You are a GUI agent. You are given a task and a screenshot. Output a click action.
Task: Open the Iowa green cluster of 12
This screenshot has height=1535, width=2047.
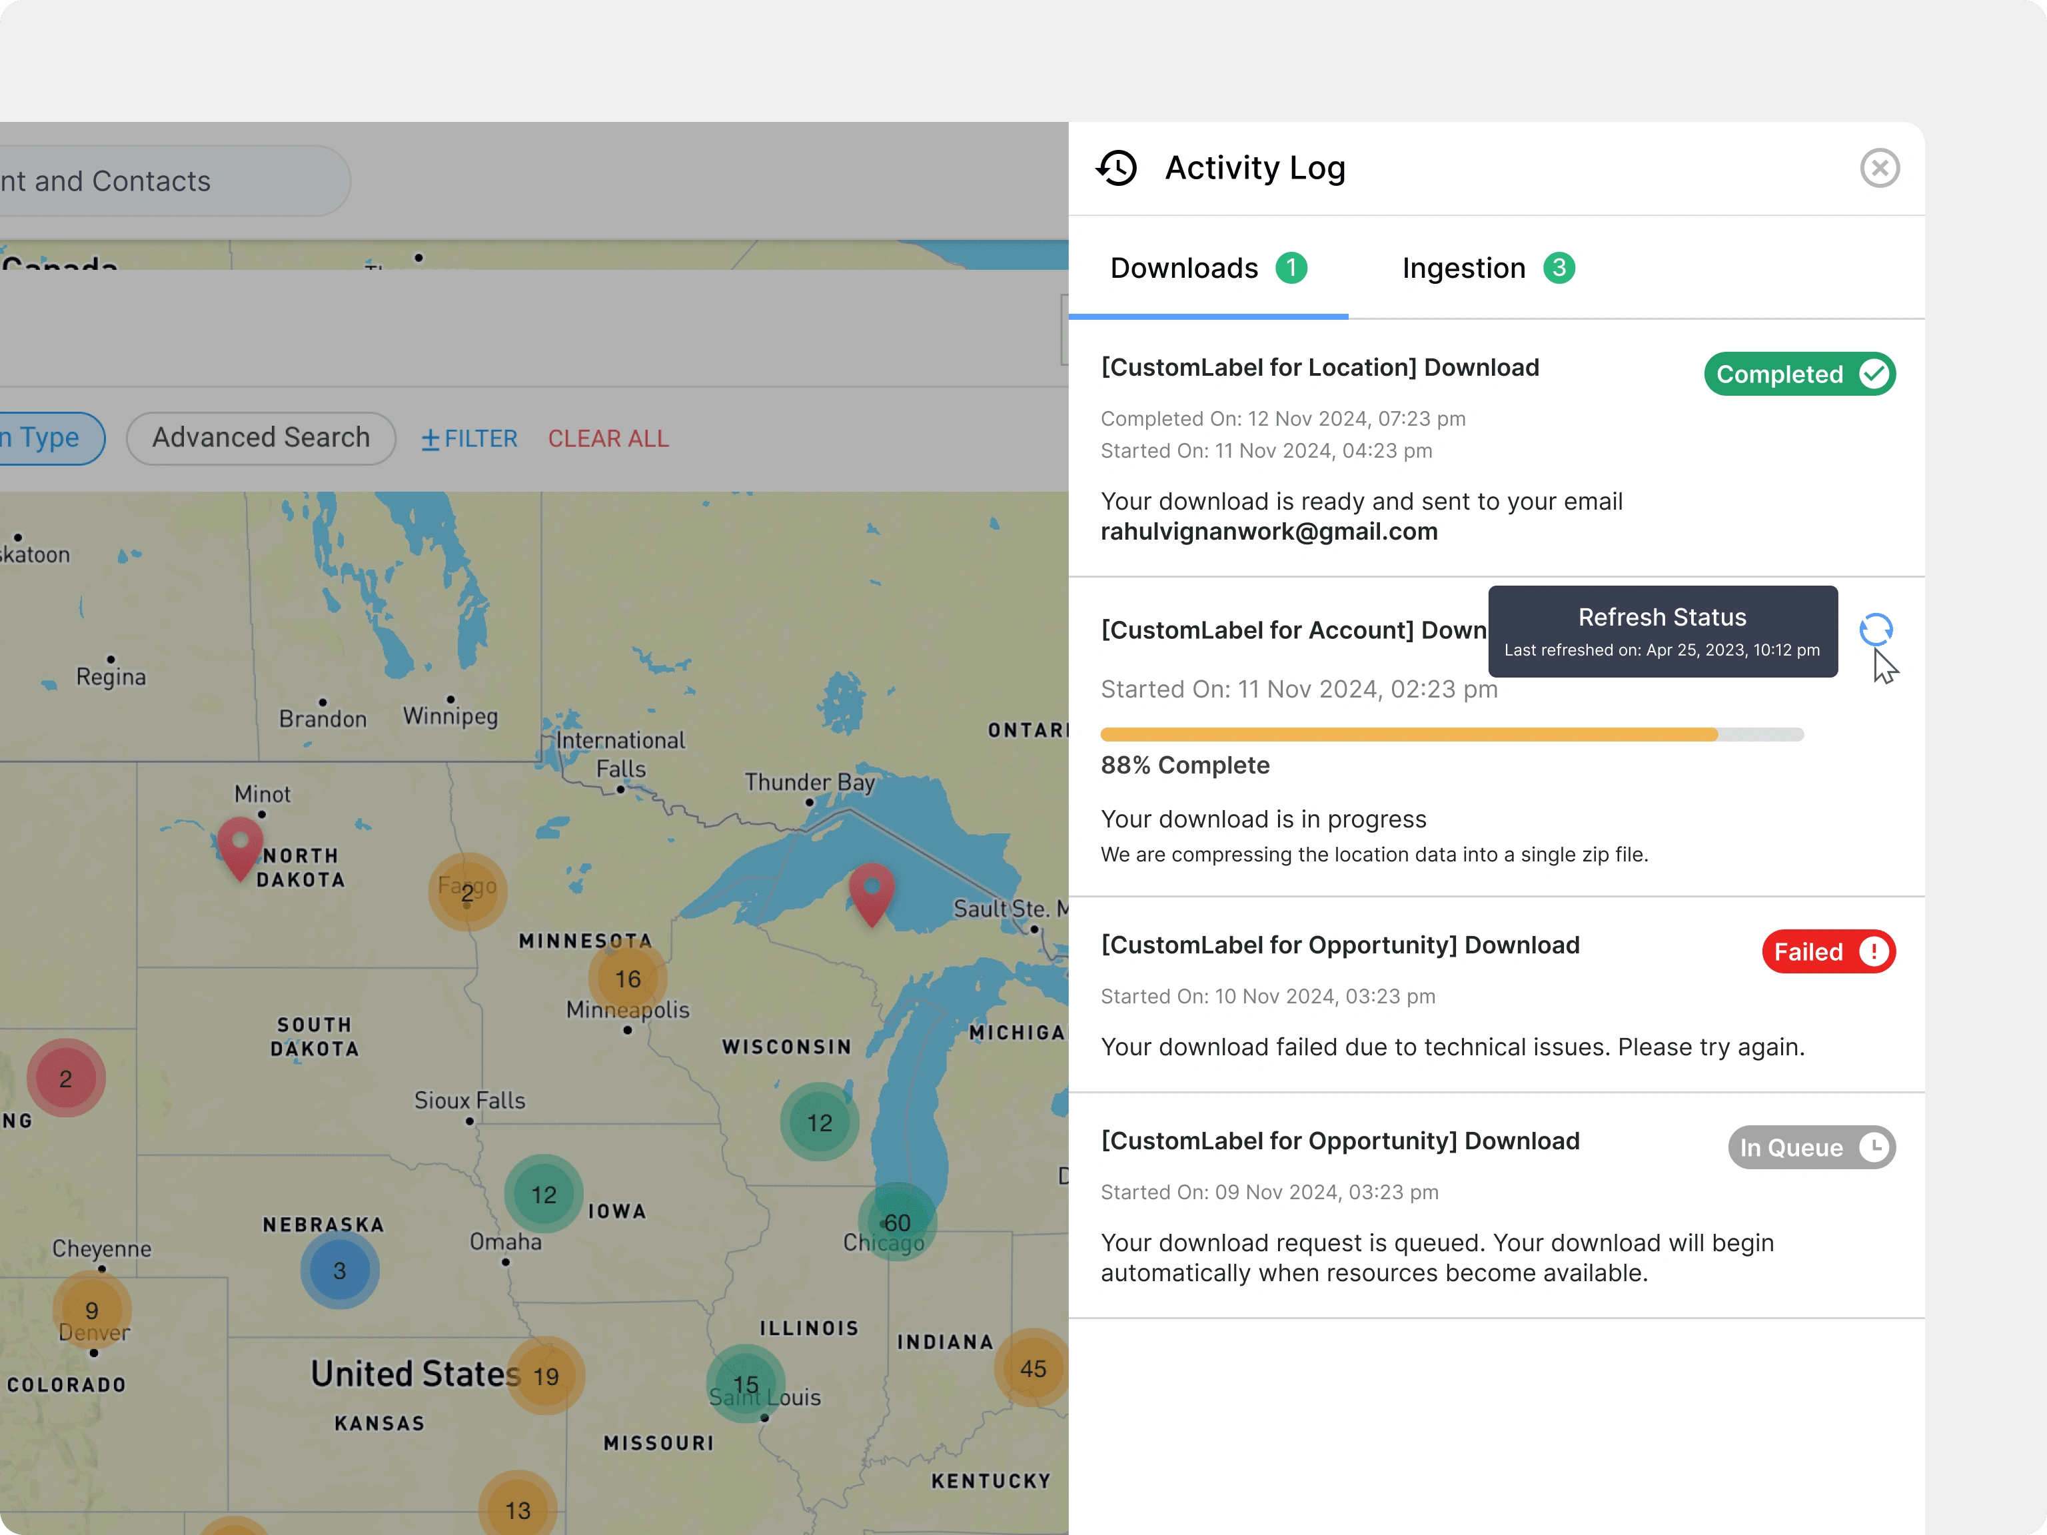coord(544,1195)
